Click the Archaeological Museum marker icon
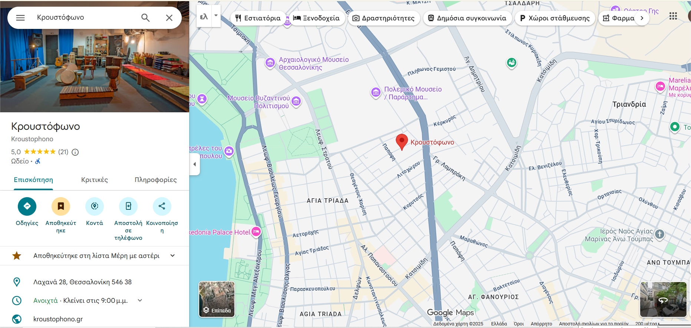The image size is (691, 328). (270, 63)
